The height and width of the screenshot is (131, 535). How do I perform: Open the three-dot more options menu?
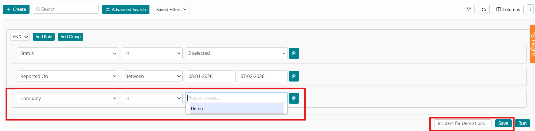[x=530, y=9]
